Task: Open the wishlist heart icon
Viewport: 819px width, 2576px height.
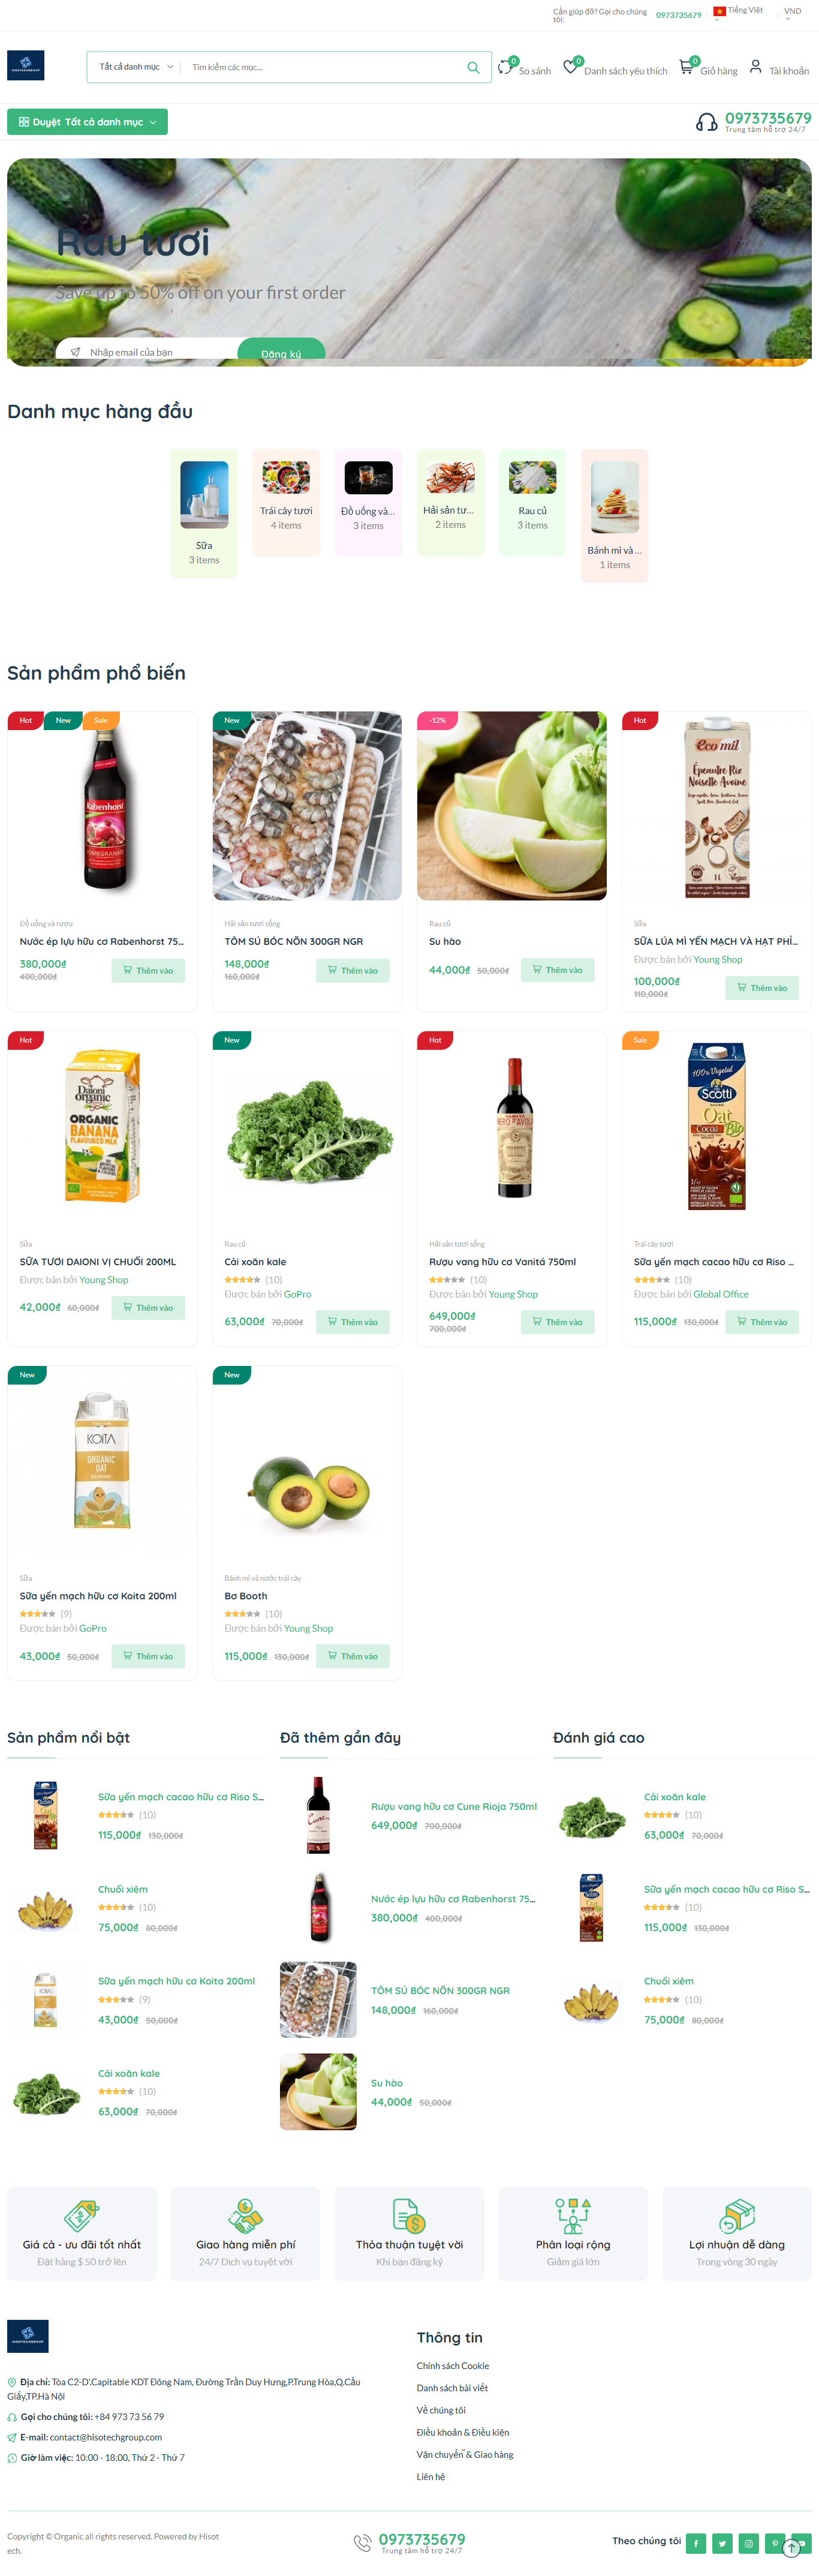Action: pos(570,67)
